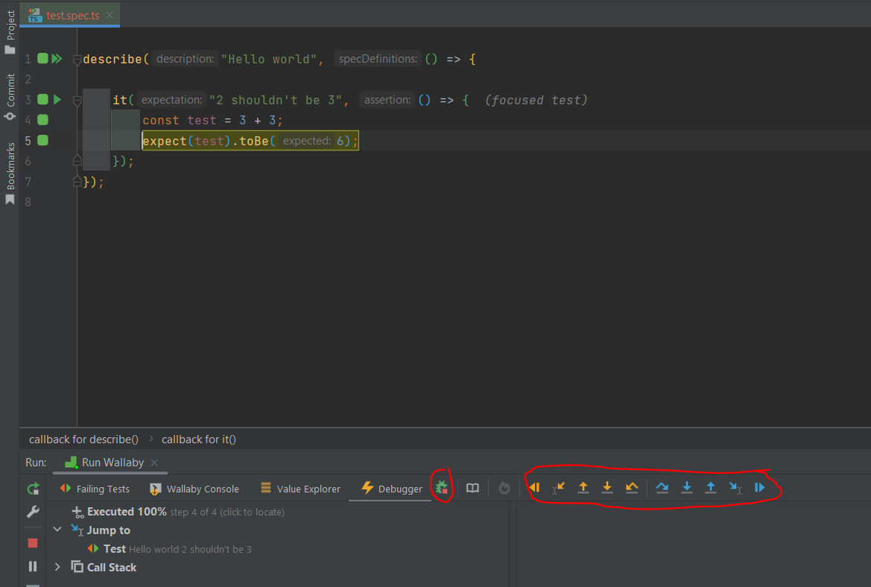Open the Project tool window
The width and height of the screenshot is (871, 587).
(10, 31)
